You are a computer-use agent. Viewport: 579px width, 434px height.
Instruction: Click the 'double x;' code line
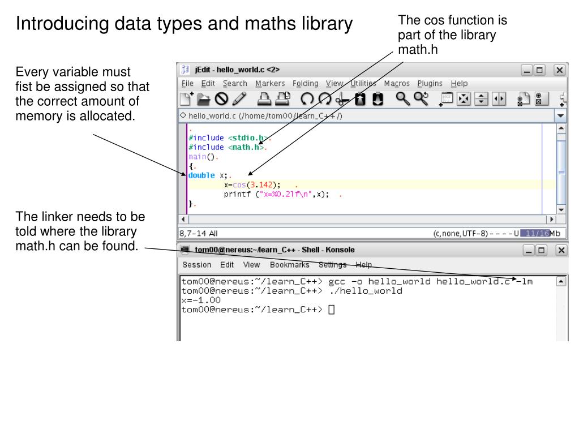[209, 175]
